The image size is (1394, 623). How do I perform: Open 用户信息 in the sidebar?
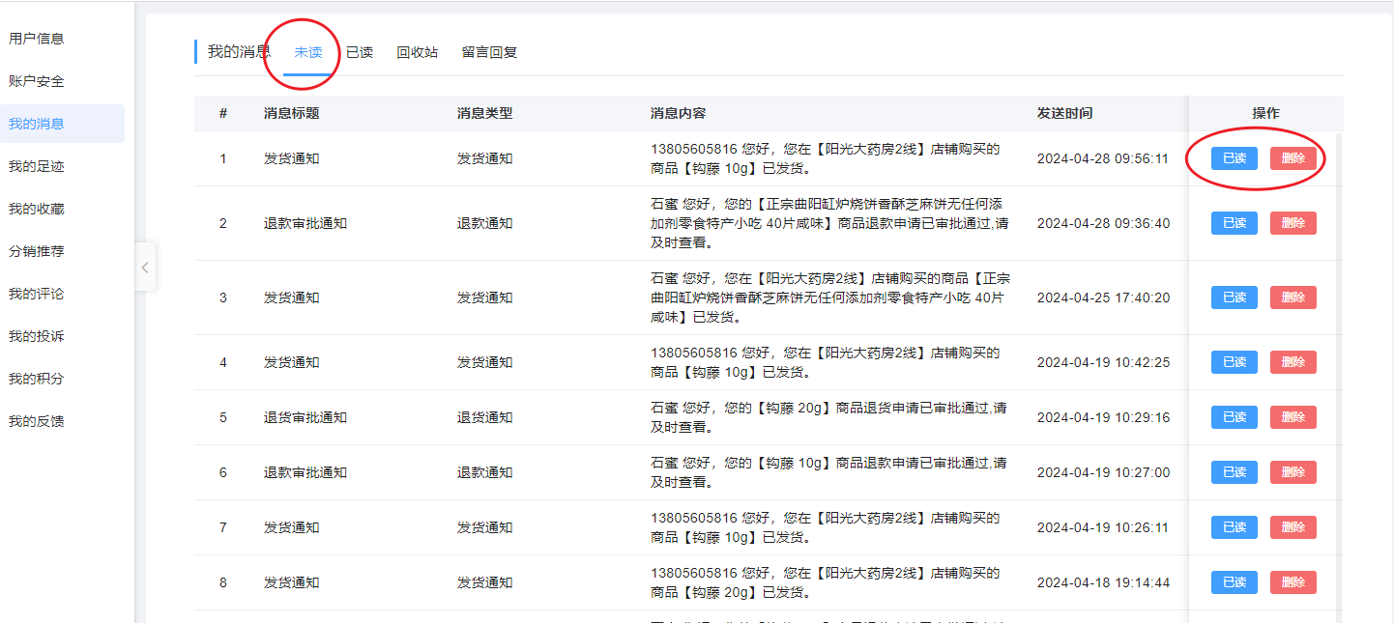(37, 39)
